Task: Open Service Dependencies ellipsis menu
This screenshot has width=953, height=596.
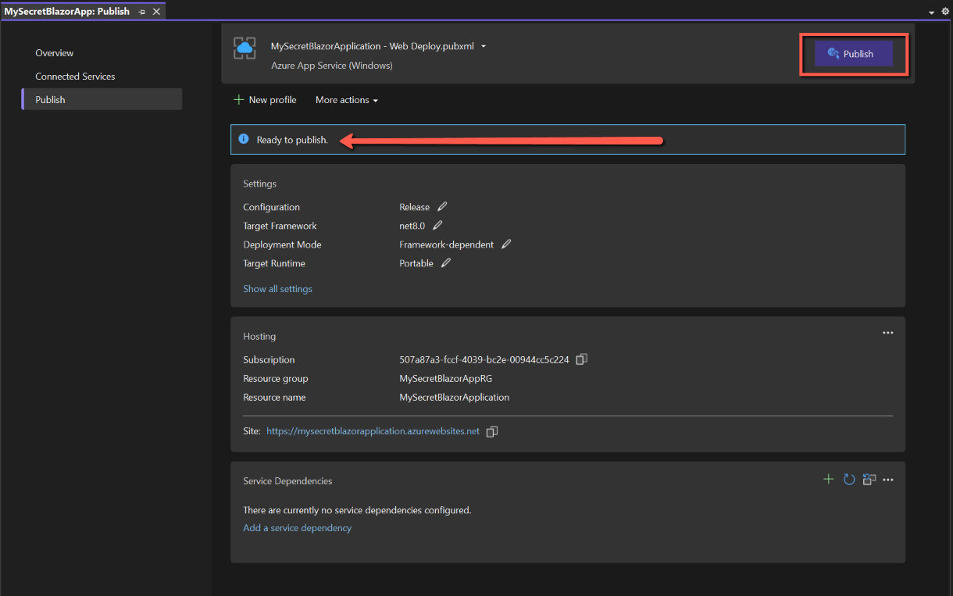Action: tap(888, 480)
